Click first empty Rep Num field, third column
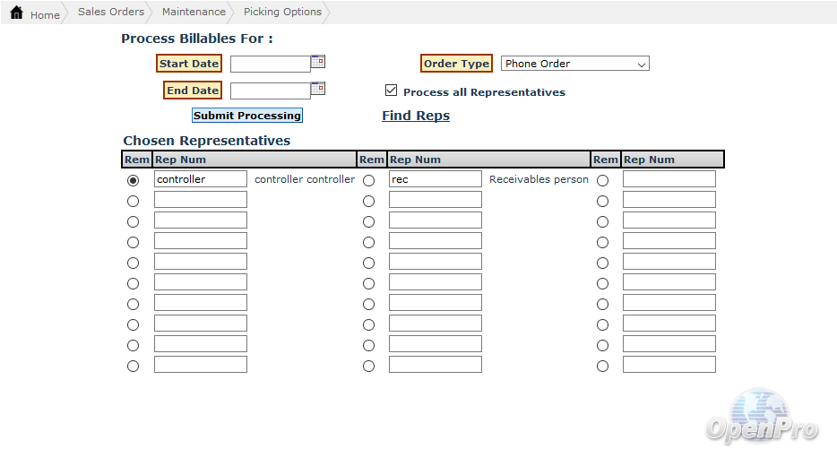The width and height of the screenshot is (837, 449). tap(669, 179)
